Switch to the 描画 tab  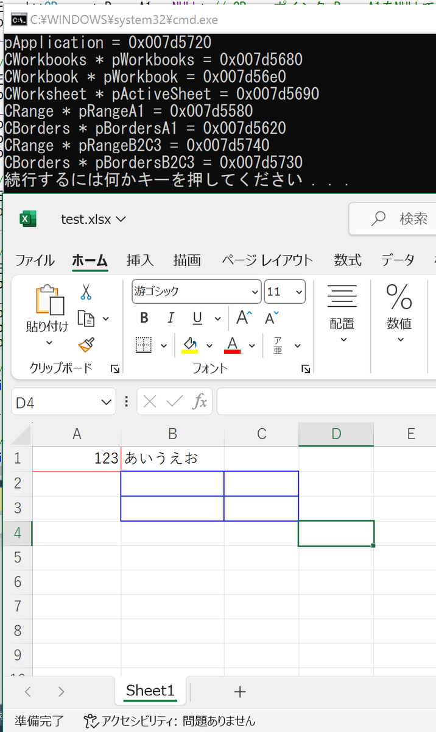point(187,260)
